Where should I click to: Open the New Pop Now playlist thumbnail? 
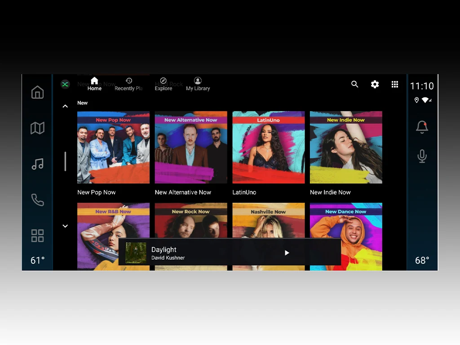tap(113, 147)
